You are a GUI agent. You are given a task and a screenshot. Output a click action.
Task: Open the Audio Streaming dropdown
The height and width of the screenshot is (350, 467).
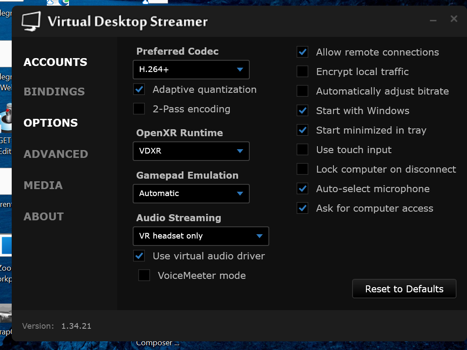pyautogui.click(x=201, y=236)
